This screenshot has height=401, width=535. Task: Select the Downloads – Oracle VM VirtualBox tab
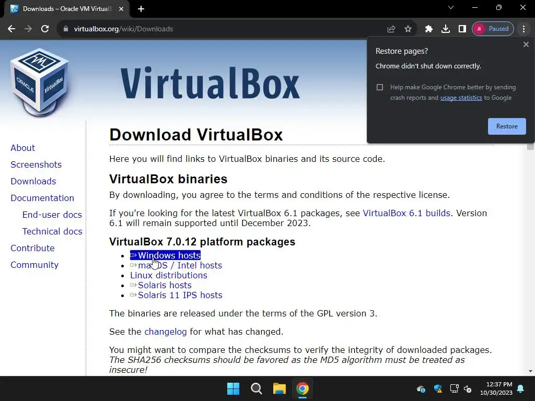(66, 9)
